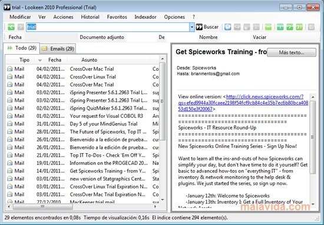Click the email list vertical scrollbar thumb

point(163,101)
